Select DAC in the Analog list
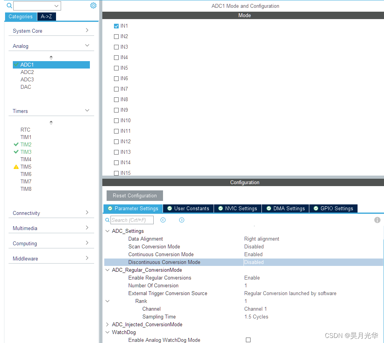Screen dimensions: 384x343 [x=26, y=87]
